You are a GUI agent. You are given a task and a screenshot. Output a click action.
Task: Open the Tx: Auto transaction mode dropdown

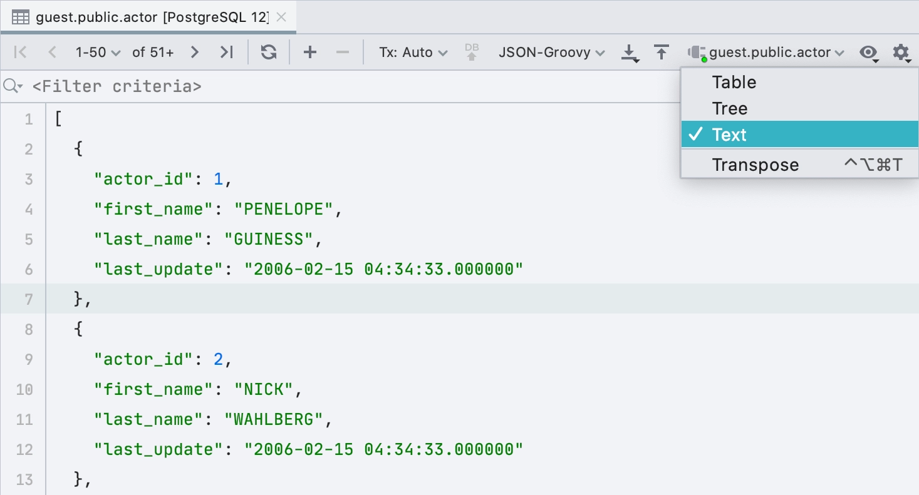tap(413, 52)
